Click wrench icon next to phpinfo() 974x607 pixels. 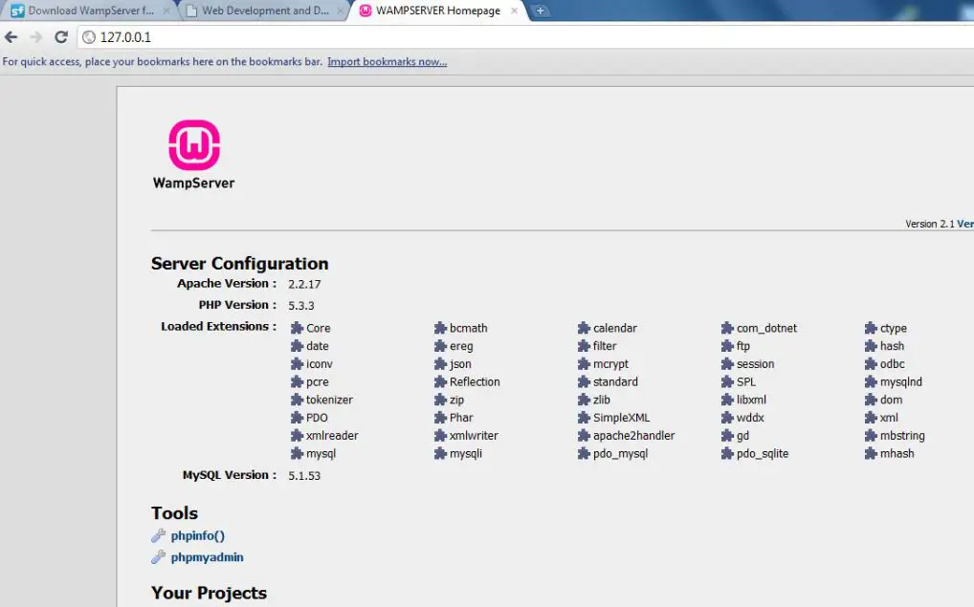[x=159, y=535]
